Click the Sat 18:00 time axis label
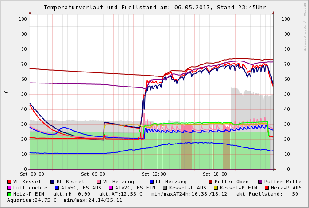This screenshot has height=208, width=309. point(215,174)
